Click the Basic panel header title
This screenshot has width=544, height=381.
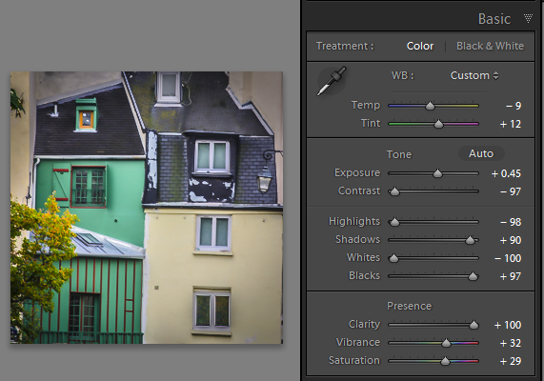[494, 19]
